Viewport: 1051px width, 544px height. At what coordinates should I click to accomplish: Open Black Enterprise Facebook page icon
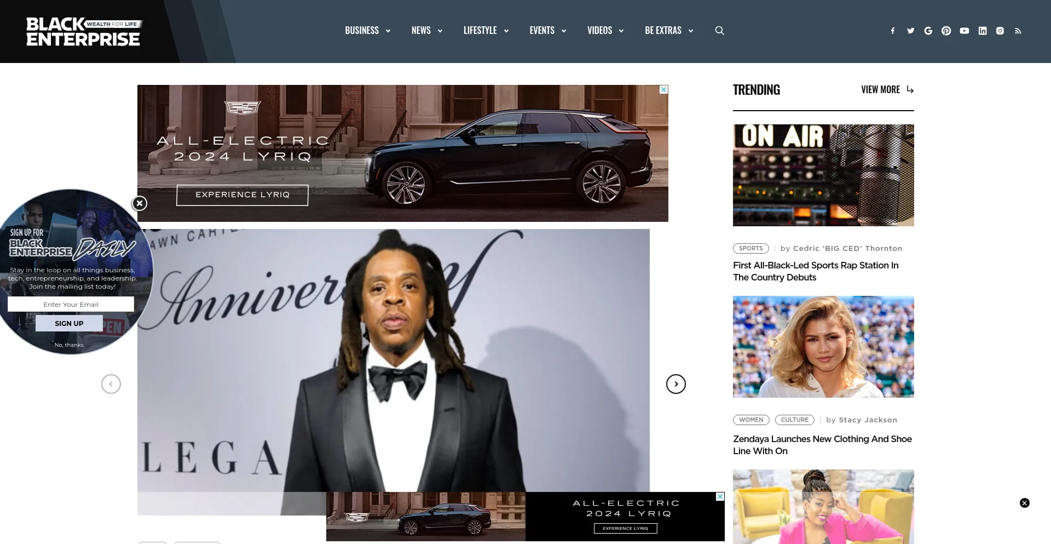click(x=893, y=31)
